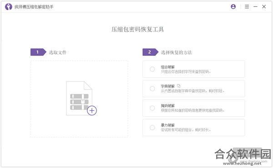Screen dimensions: 273x168
Task: Click the add archive file plus icon
Action: [92, 110]
